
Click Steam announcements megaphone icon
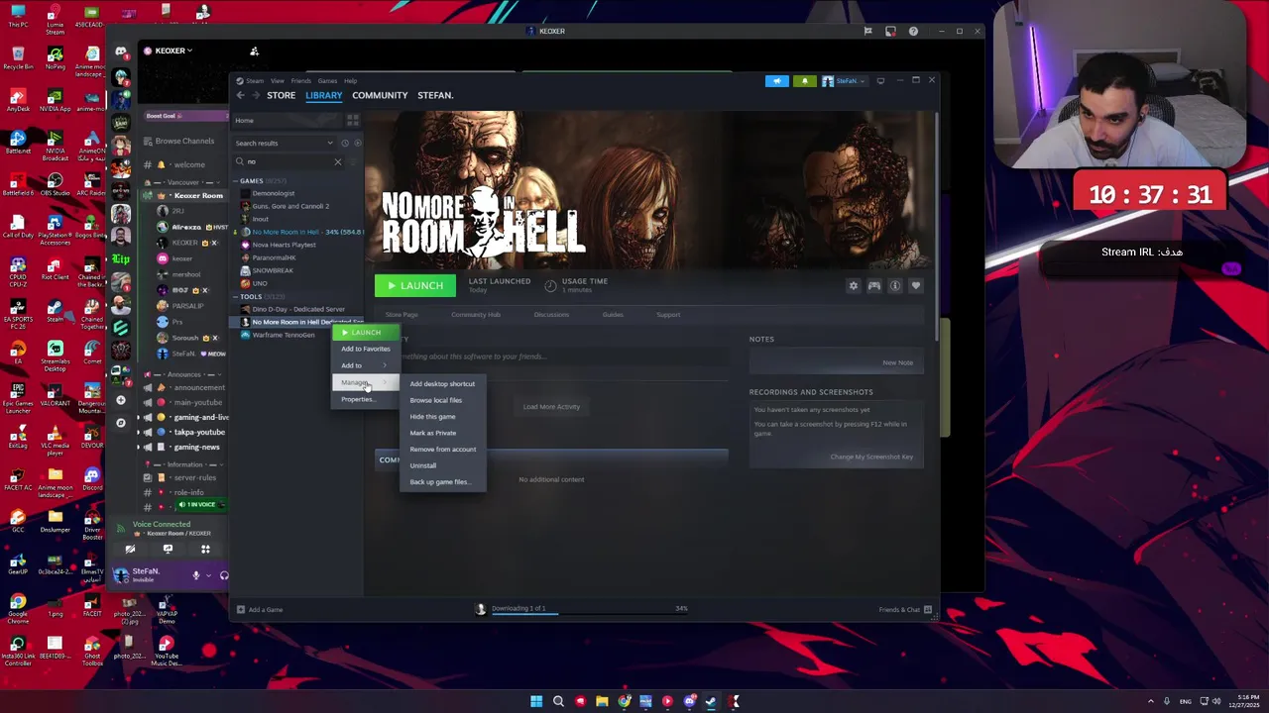click(777, 80)
